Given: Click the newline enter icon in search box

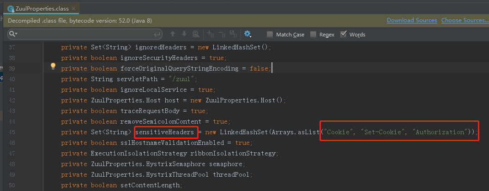Looking at the screenshot, I should point(157,34).
